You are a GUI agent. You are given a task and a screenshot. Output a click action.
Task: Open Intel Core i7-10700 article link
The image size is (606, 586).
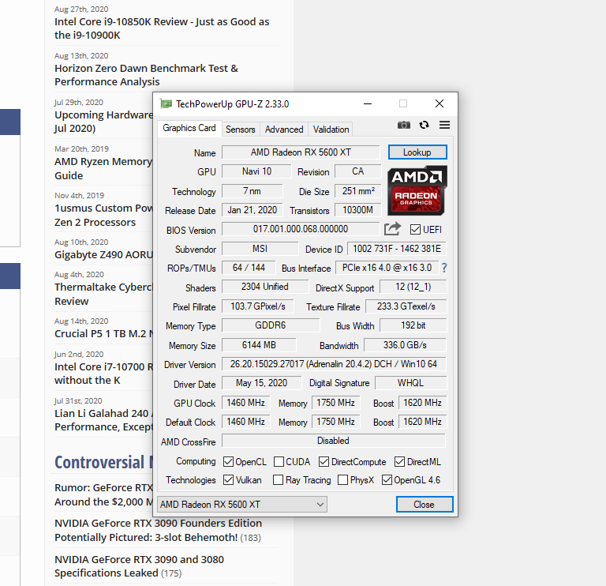tap(103, 374)
